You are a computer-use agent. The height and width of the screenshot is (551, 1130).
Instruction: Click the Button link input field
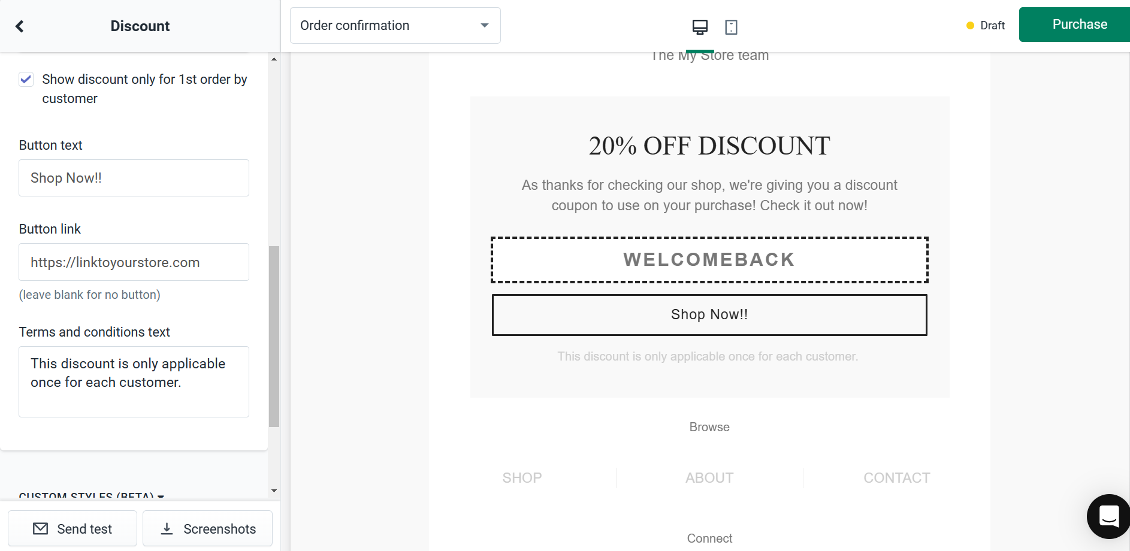134,262
